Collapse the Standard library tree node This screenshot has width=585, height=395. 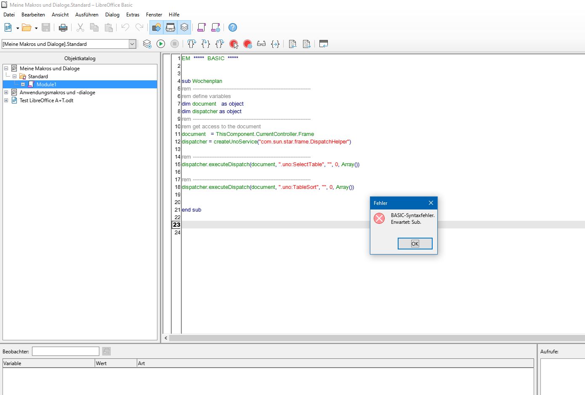pyautogui.click(x=15, y=76)
